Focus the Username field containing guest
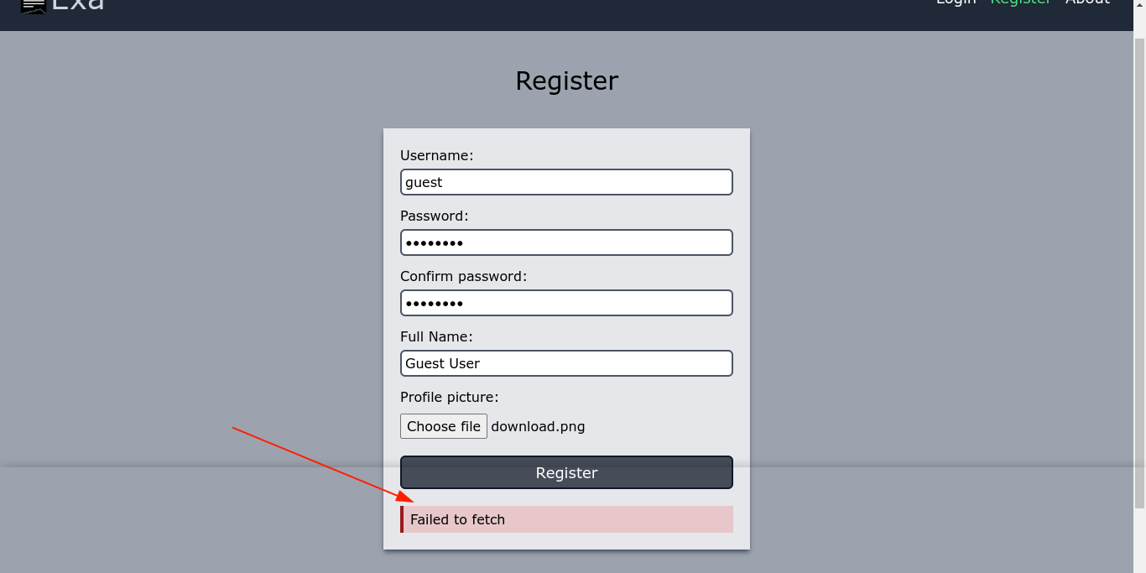1146x573 pixels. pyautogui.click(x=566, y=182)
